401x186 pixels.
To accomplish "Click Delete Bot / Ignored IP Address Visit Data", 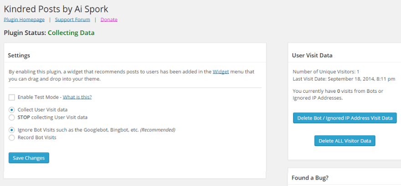I will tap(344, 118).
